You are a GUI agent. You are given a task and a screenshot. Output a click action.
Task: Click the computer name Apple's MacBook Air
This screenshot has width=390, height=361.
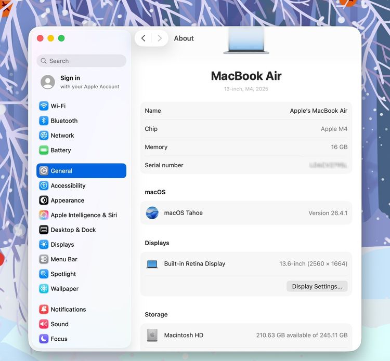coord(318,111)
